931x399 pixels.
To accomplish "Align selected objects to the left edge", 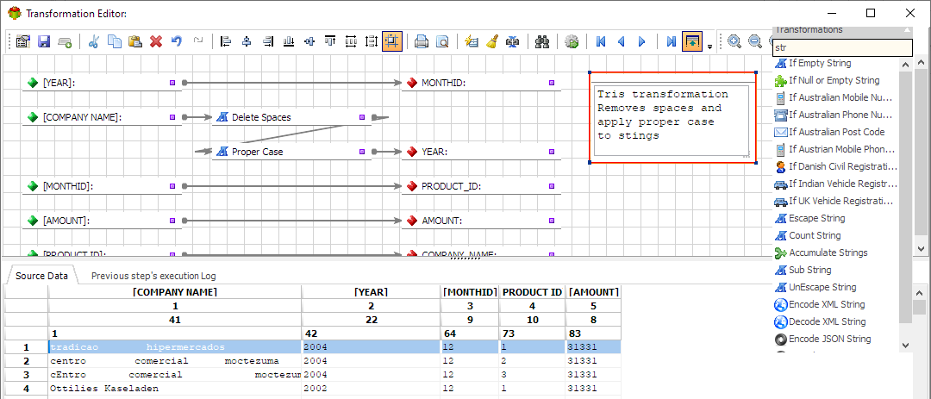I will coord(226,41).
